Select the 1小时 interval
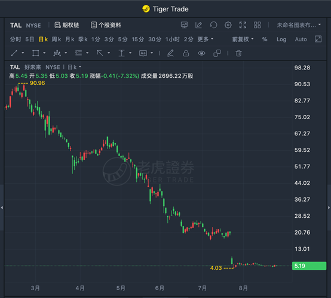The height and width of the screenshot is (298, 331). pyautogui.click(x=173, y=39)
